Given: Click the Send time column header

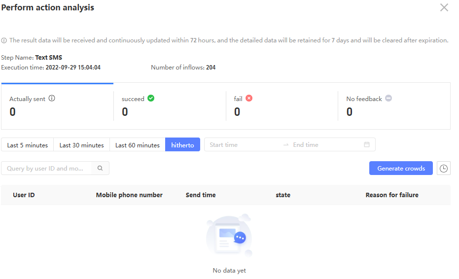Looking at the screenshot, I should pyautogui.click(x=201, y=195).
